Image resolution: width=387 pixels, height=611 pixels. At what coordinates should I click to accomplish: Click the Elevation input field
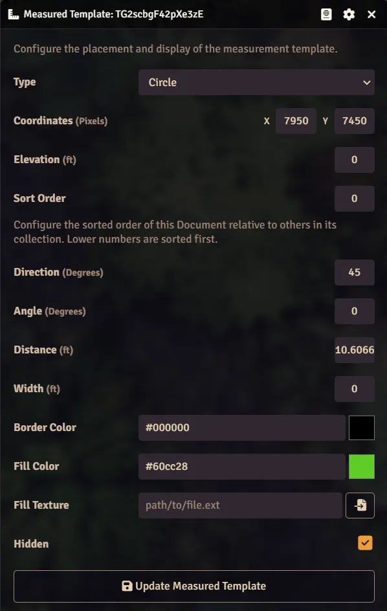click(354, 160)
